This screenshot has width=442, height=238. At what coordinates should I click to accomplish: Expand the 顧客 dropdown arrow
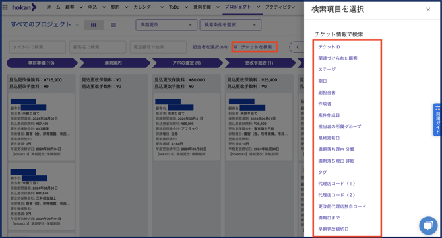(x=81, y=7)
